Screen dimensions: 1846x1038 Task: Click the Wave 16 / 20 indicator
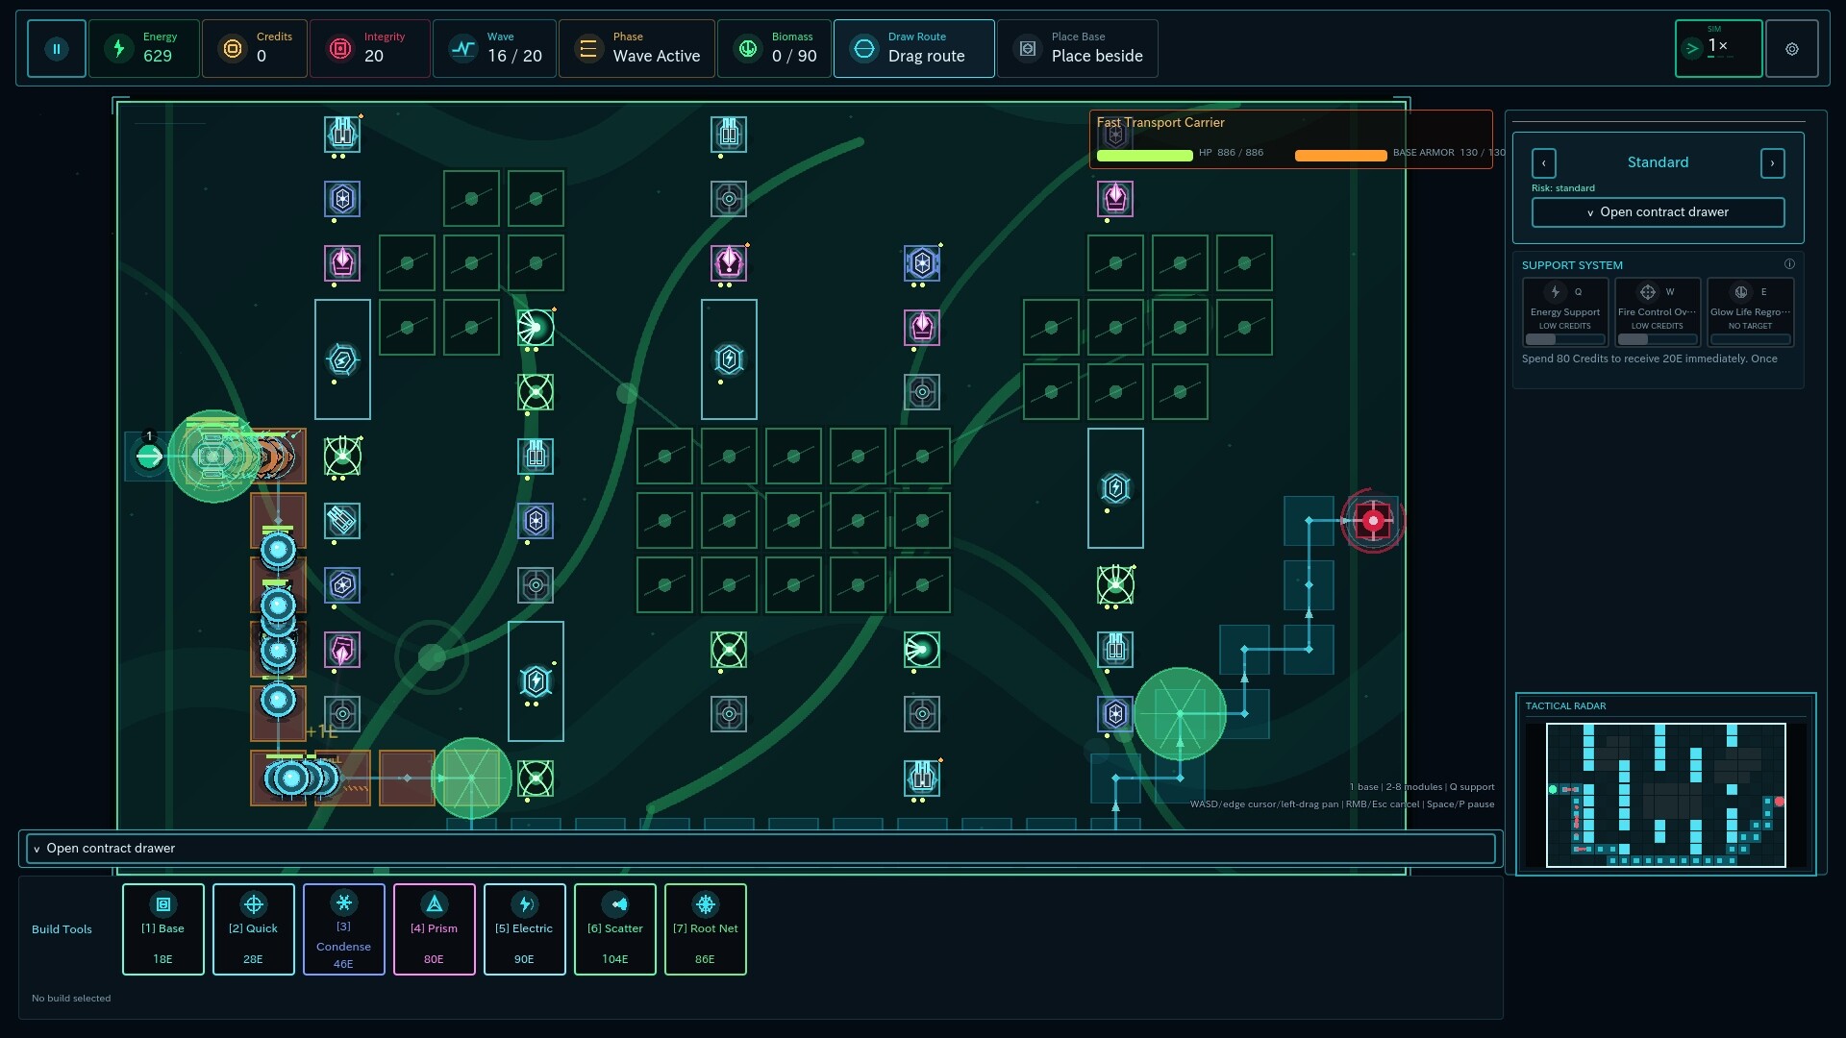[x=494, y=48]
